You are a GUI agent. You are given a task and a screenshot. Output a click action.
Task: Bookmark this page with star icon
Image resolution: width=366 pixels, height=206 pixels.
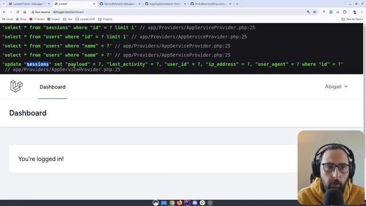pyautogui.click(x=315, y=12)
